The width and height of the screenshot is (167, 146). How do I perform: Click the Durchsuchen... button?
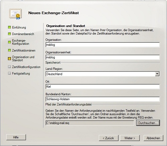tap(148, 123)
